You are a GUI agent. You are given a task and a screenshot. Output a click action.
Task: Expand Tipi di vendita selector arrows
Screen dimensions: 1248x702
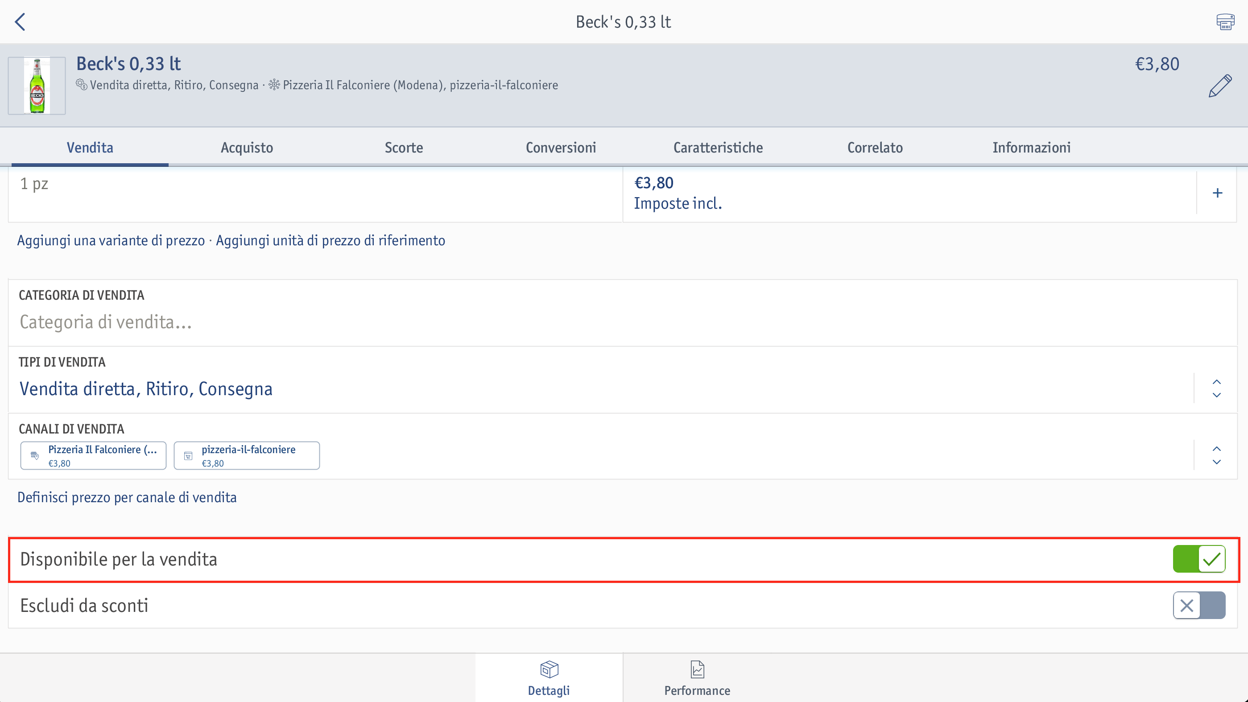coord(1216,388)
